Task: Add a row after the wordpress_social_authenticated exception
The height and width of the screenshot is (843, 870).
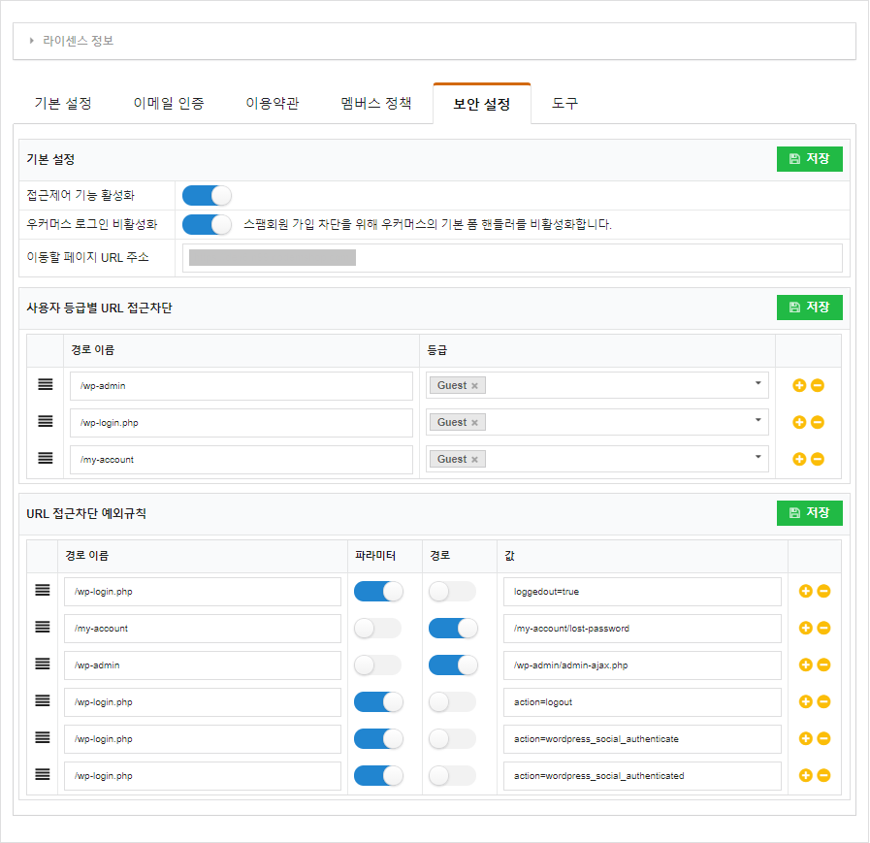Action: coord(806,775)
